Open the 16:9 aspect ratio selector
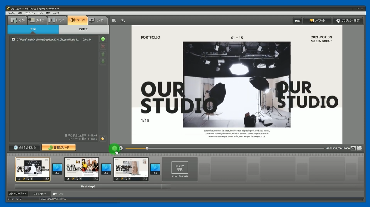Image resolution: width=370 pixels, height=207 pixels. [x=297, y=21]
